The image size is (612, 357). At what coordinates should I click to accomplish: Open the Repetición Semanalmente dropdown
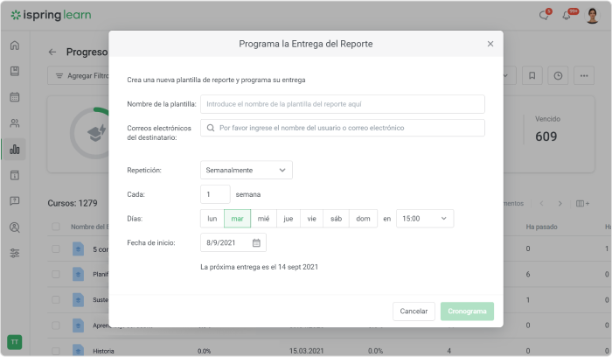click(247, 171)
